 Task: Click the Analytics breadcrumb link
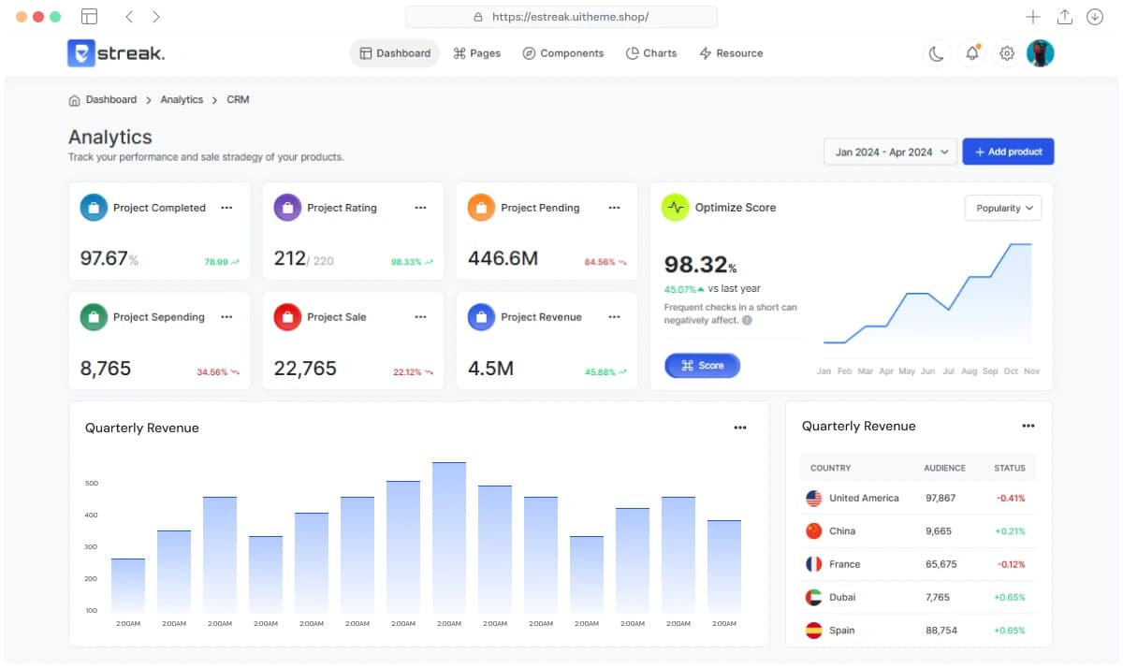[x=182, y=99]
